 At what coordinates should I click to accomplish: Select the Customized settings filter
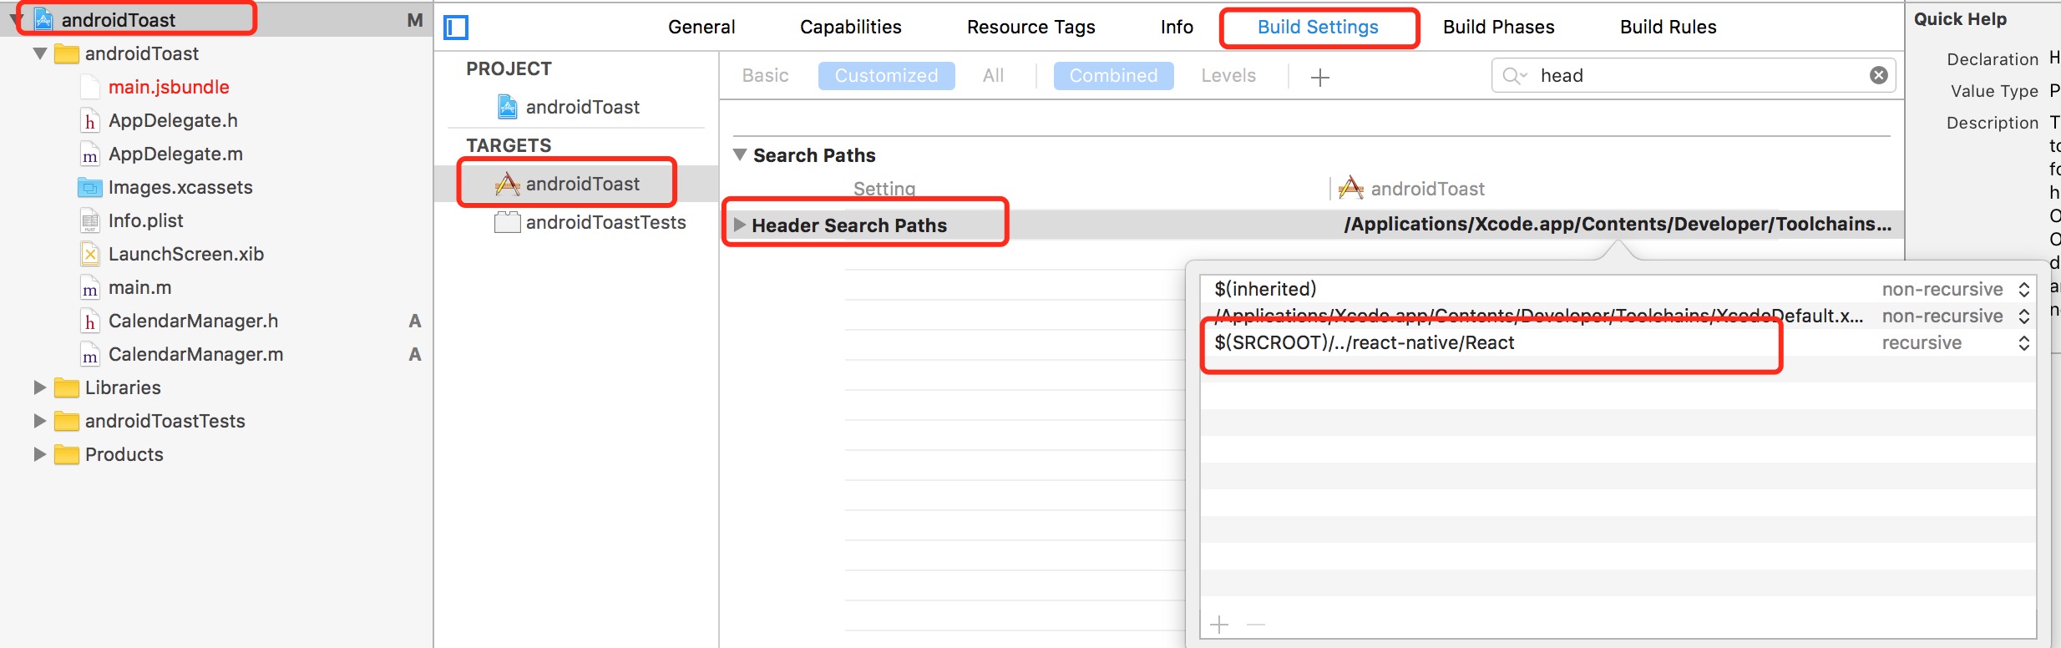coord(887,76)
